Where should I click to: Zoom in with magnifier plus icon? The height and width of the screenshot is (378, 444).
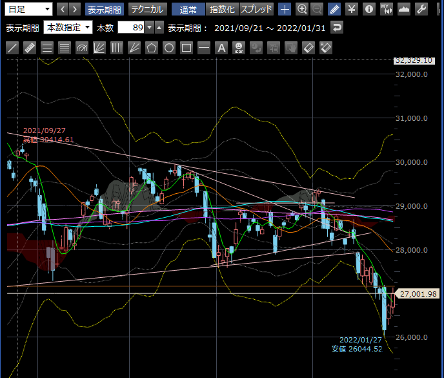[x=301, y=9]
